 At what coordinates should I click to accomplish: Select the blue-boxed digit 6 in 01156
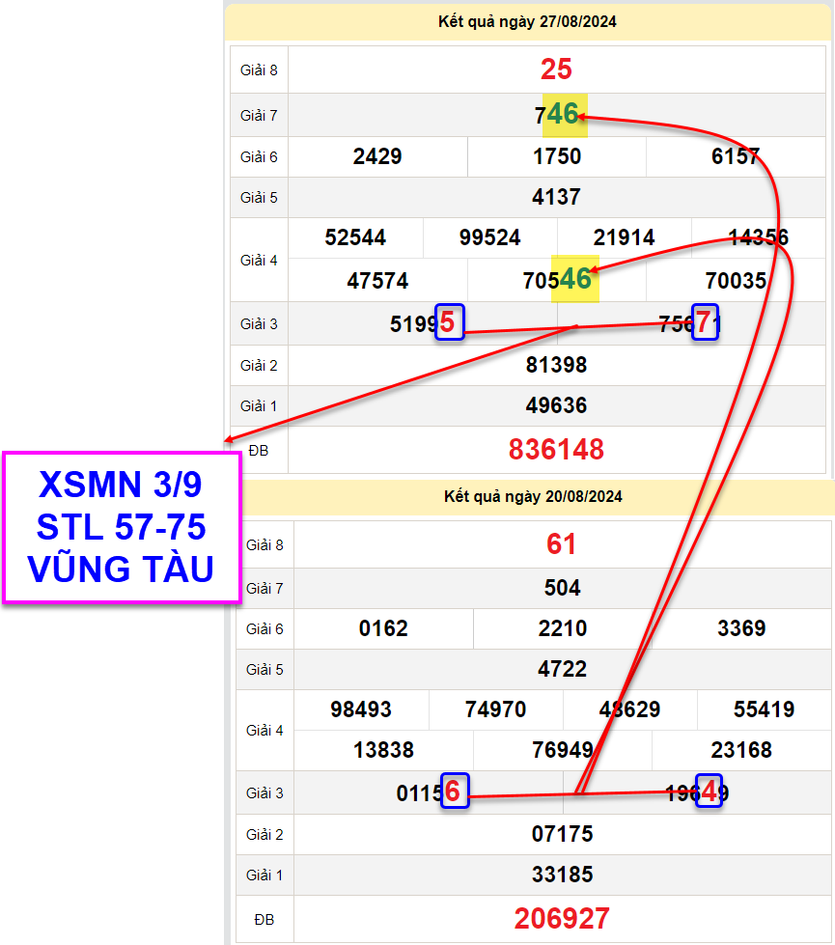coord(455,792)
